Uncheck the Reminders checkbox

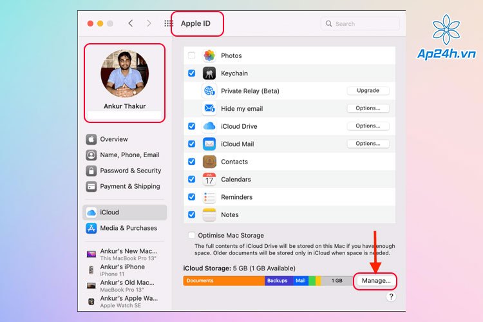(192, 197)
